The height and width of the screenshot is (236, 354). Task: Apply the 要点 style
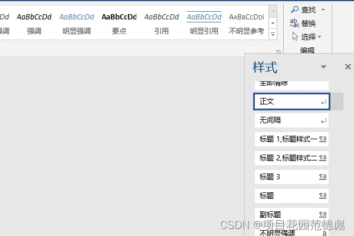tap(119, 24)
